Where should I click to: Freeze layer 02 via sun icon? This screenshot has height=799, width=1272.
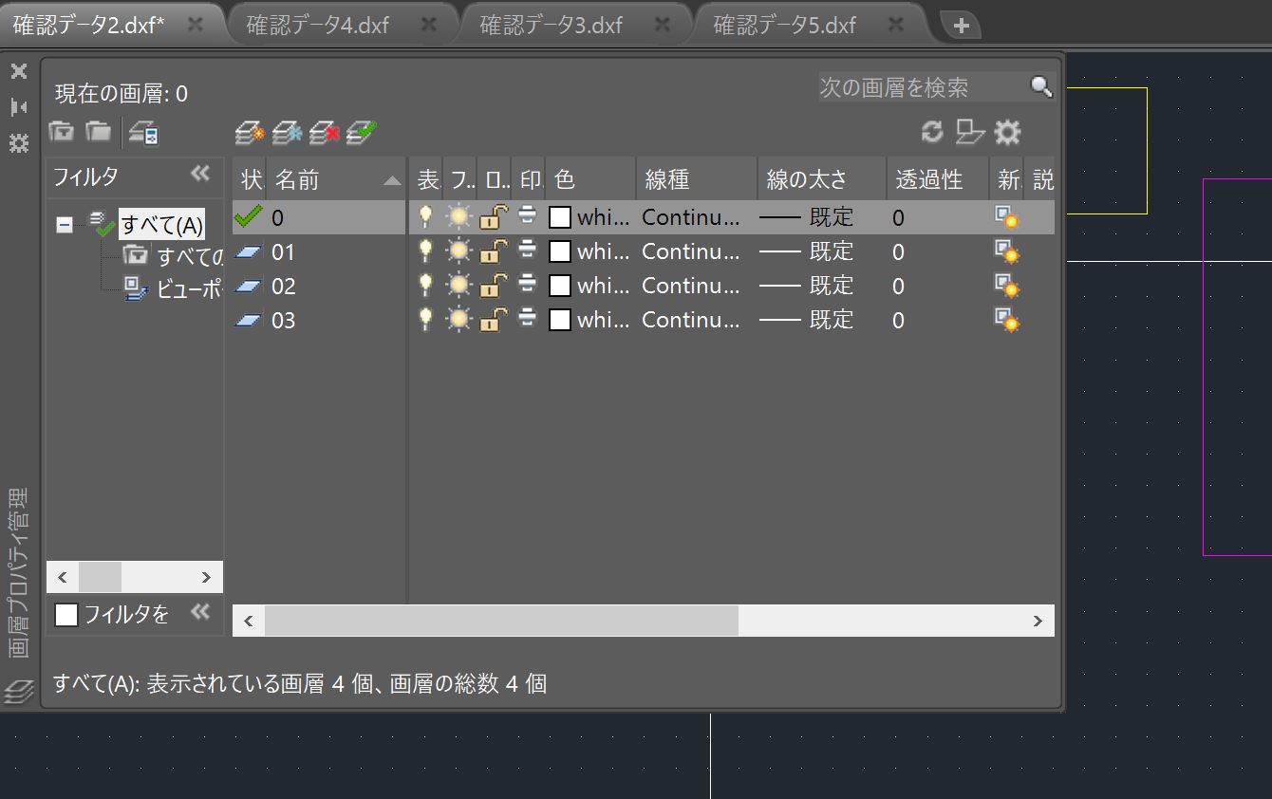pos(459,286)
